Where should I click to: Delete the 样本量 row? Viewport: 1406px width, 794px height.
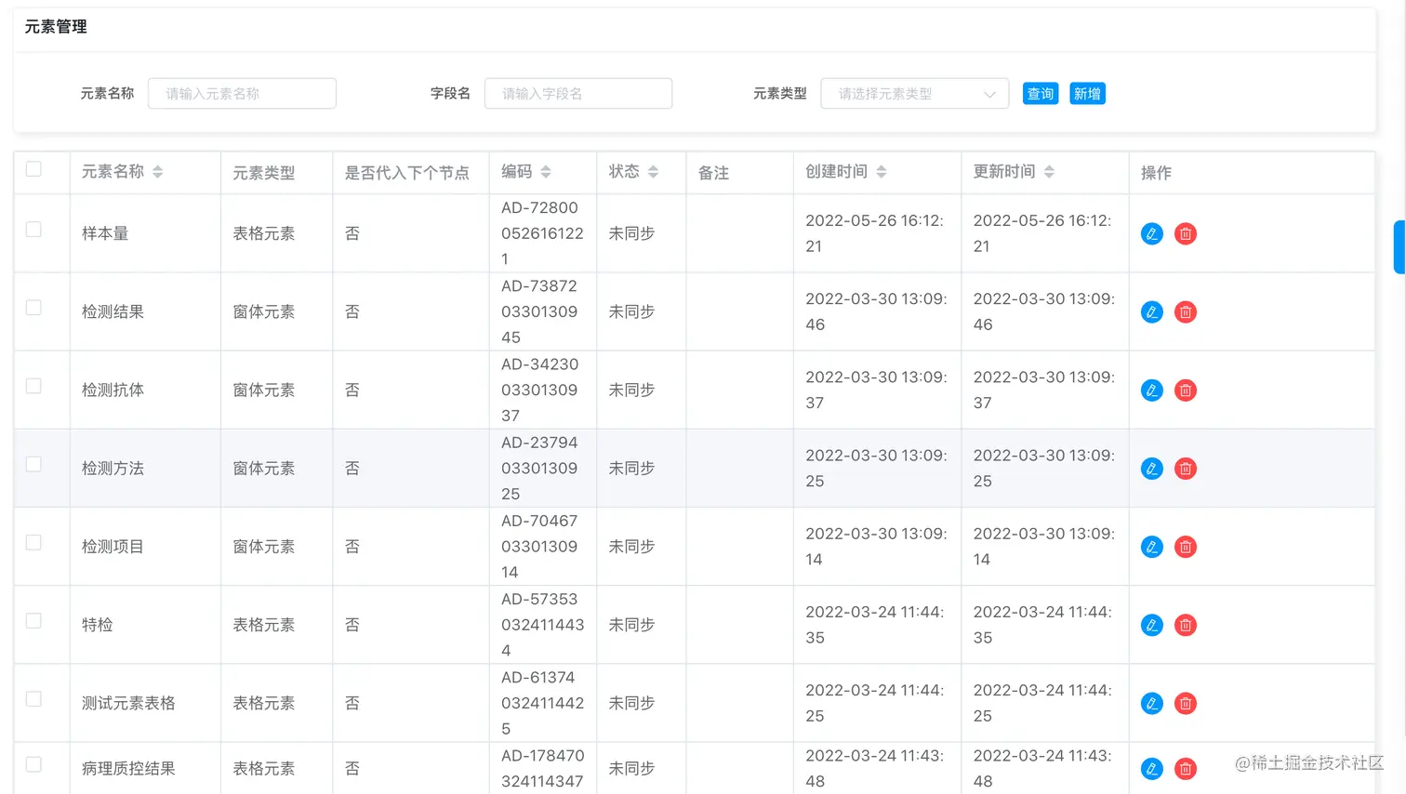[1185, 233]
